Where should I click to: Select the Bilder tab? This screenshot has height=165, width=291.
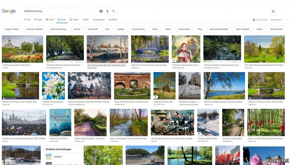pyautogui.click(x=62, y=20)
